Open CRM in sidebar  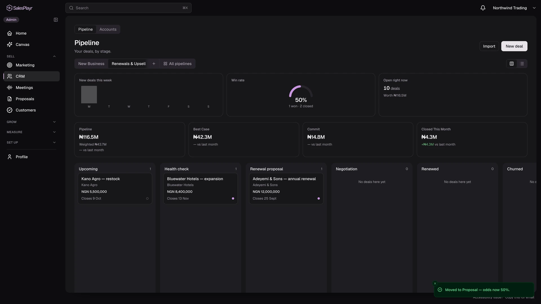pos(32,76)
